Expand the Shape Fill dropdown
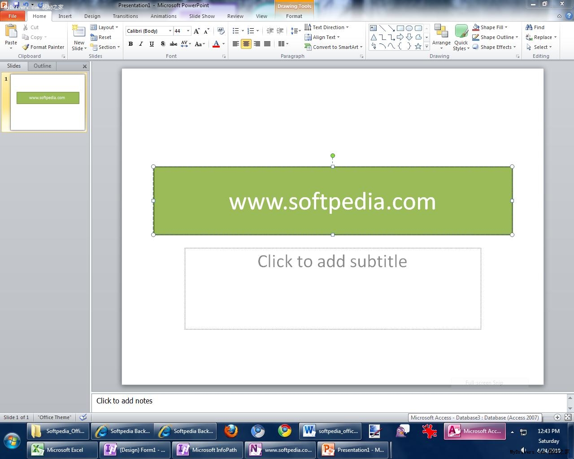The width and height of the screenshot is (574, 459). [506, 27]
